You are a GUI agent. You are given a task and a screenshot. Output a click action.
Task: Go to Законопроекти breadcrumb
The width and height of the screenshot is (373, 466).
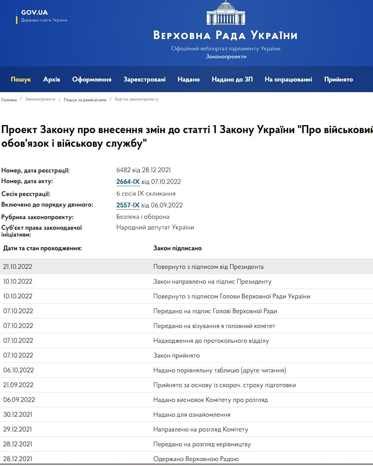pos(40,99)
